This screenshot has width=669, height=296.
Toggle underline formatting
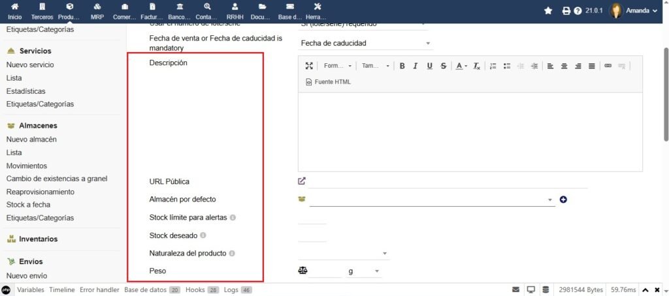click(429, 66)
